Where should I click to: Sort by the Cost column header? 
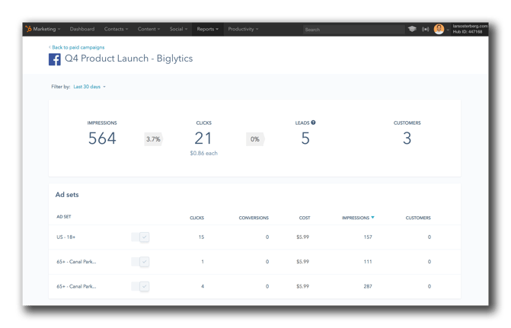click(305, 218)
